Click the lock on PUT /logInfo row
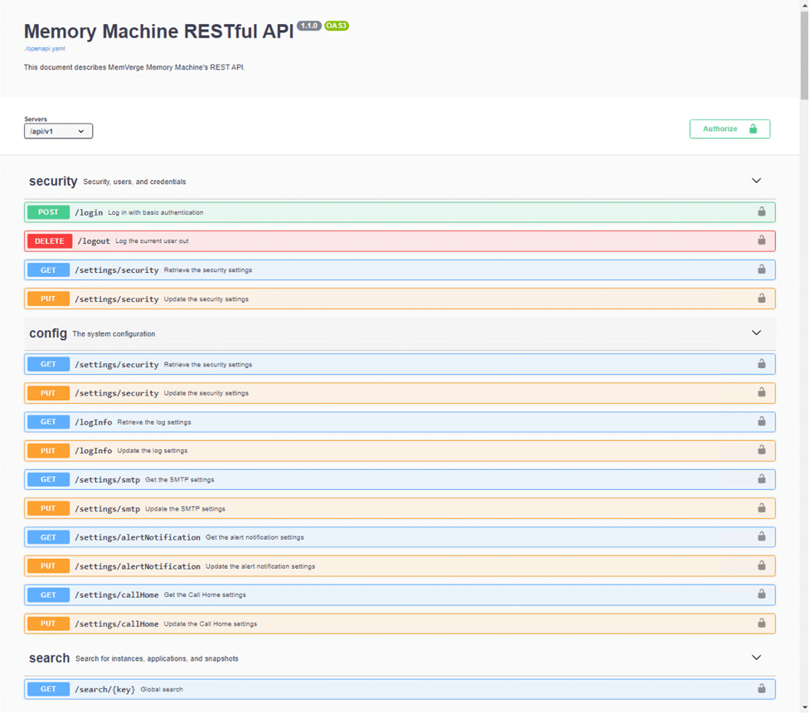This screenshot has width=810, height=713. click(761, 450)
